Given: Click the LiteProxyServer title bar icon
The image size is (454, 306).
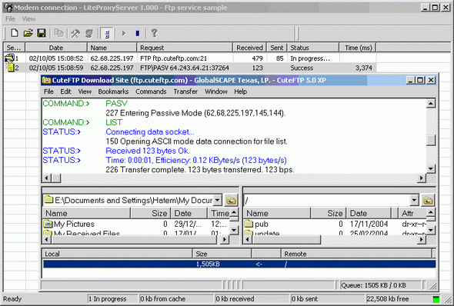Looking at the screenshot, I should (x=9, y=8).
